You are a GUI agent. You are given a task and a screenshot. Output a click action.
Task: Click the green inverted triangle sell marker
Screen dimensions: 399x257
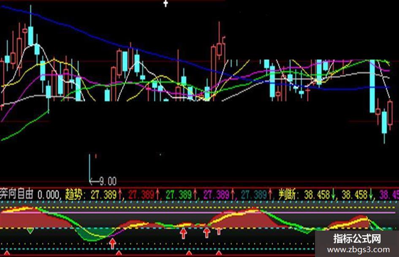30,231
